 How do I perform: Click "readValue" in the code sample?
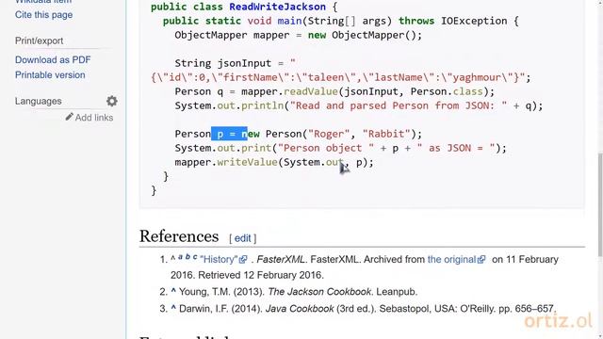311,91
